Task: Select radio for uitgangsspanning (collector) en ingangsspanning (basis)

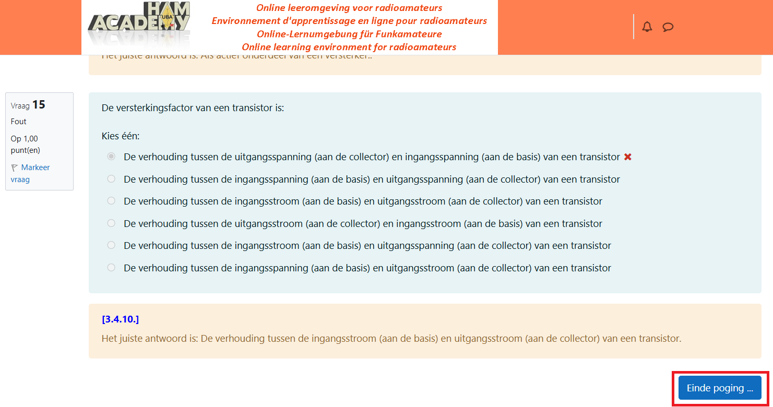Action: click(111, 157)
